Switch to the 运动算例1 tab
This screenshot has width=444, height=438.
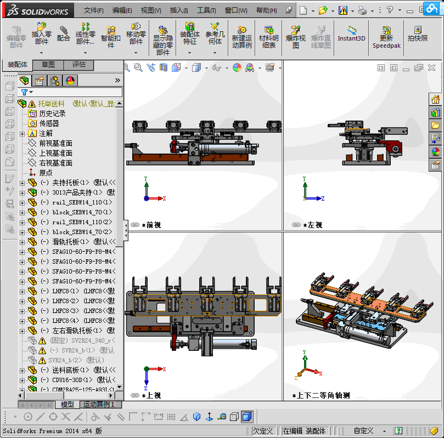tap(99, 405)
